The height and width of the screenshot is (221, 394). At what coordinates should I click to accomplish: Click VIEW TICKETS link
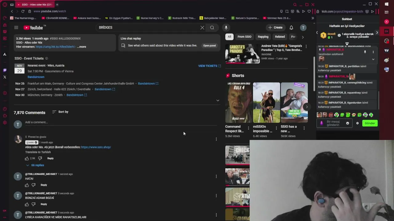point(210,66)
